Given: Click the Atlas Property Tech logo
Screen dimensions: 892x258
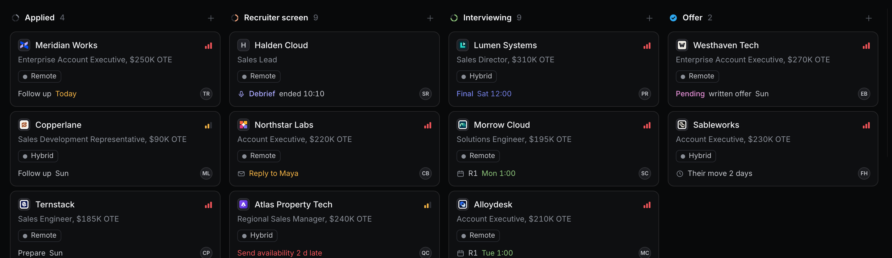Looking at the screenshot, I should [x=243, y=205].
